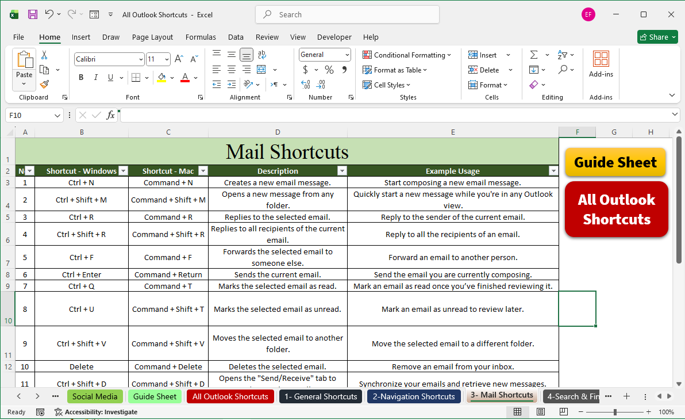Click the AutoSum sigma icon
Viewport: 685px width, 420px height.
pos(534,55)
